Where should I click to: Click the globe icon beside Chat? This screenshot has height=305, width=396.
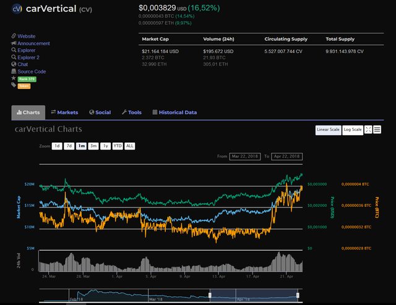coord(14,64)
